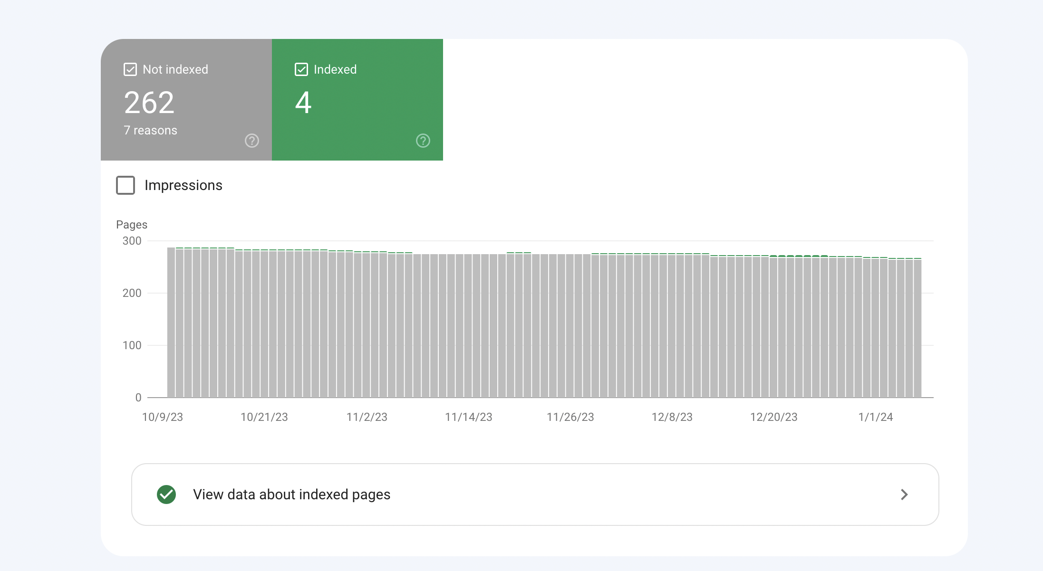
Task: Click the 12/20/23 date axis label
Action: tap(773, 417)
